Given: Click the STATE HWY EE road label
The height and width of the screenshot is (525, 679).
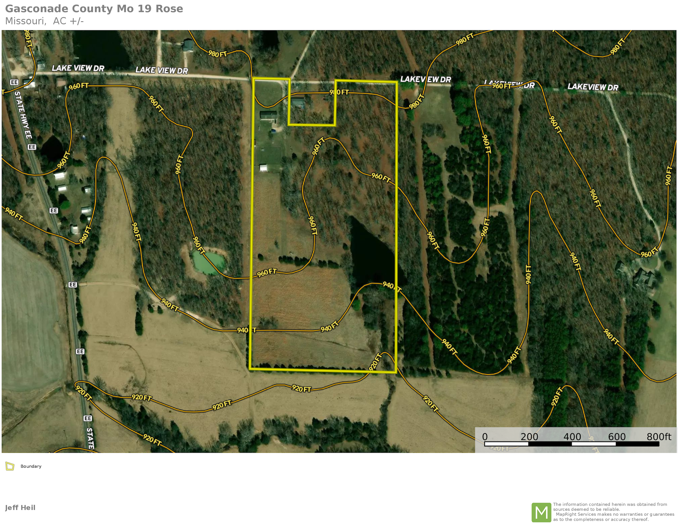Looking at the screenshot, I should 24,115.
